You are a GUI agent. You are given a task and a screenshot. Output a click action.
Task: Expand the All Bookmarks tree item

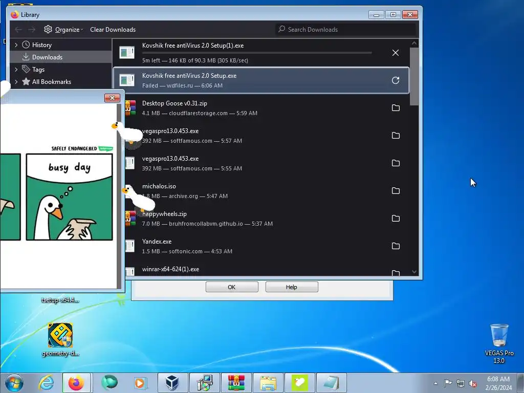pos(16,81)
